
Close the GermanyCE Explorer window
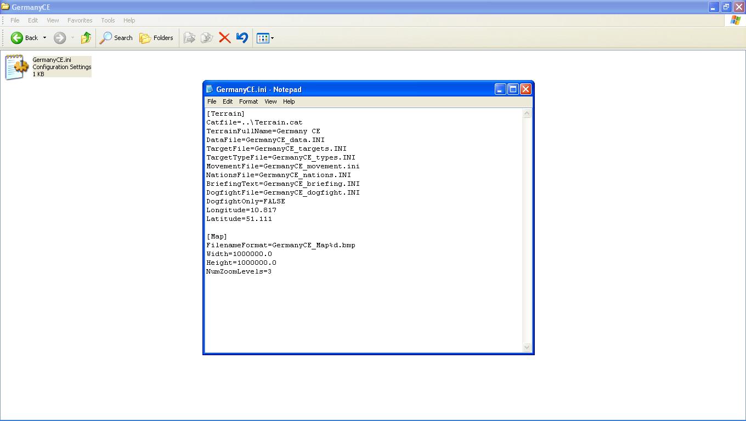point(738,7)
